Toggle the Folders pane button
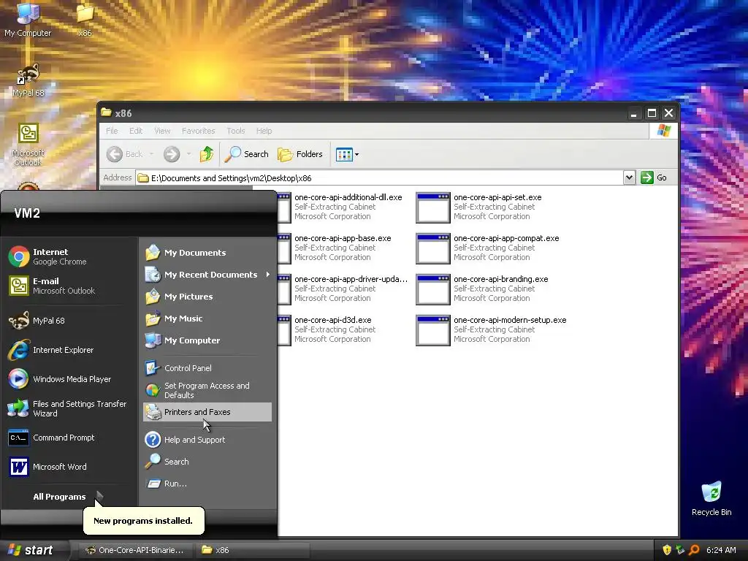The height and width of the screenshot is (561, 748). click(x=300, y=154)
